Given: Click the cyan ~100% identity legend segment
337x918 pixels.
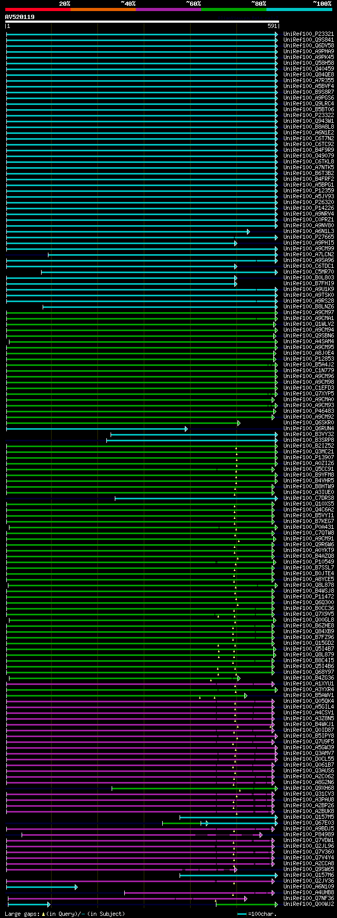Looking at the screenshot, I should (x=299, y=9).
